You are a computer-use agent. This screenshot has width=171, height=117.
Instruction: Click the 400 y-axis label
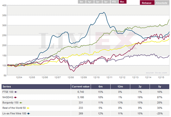click(x=4, y=5)
